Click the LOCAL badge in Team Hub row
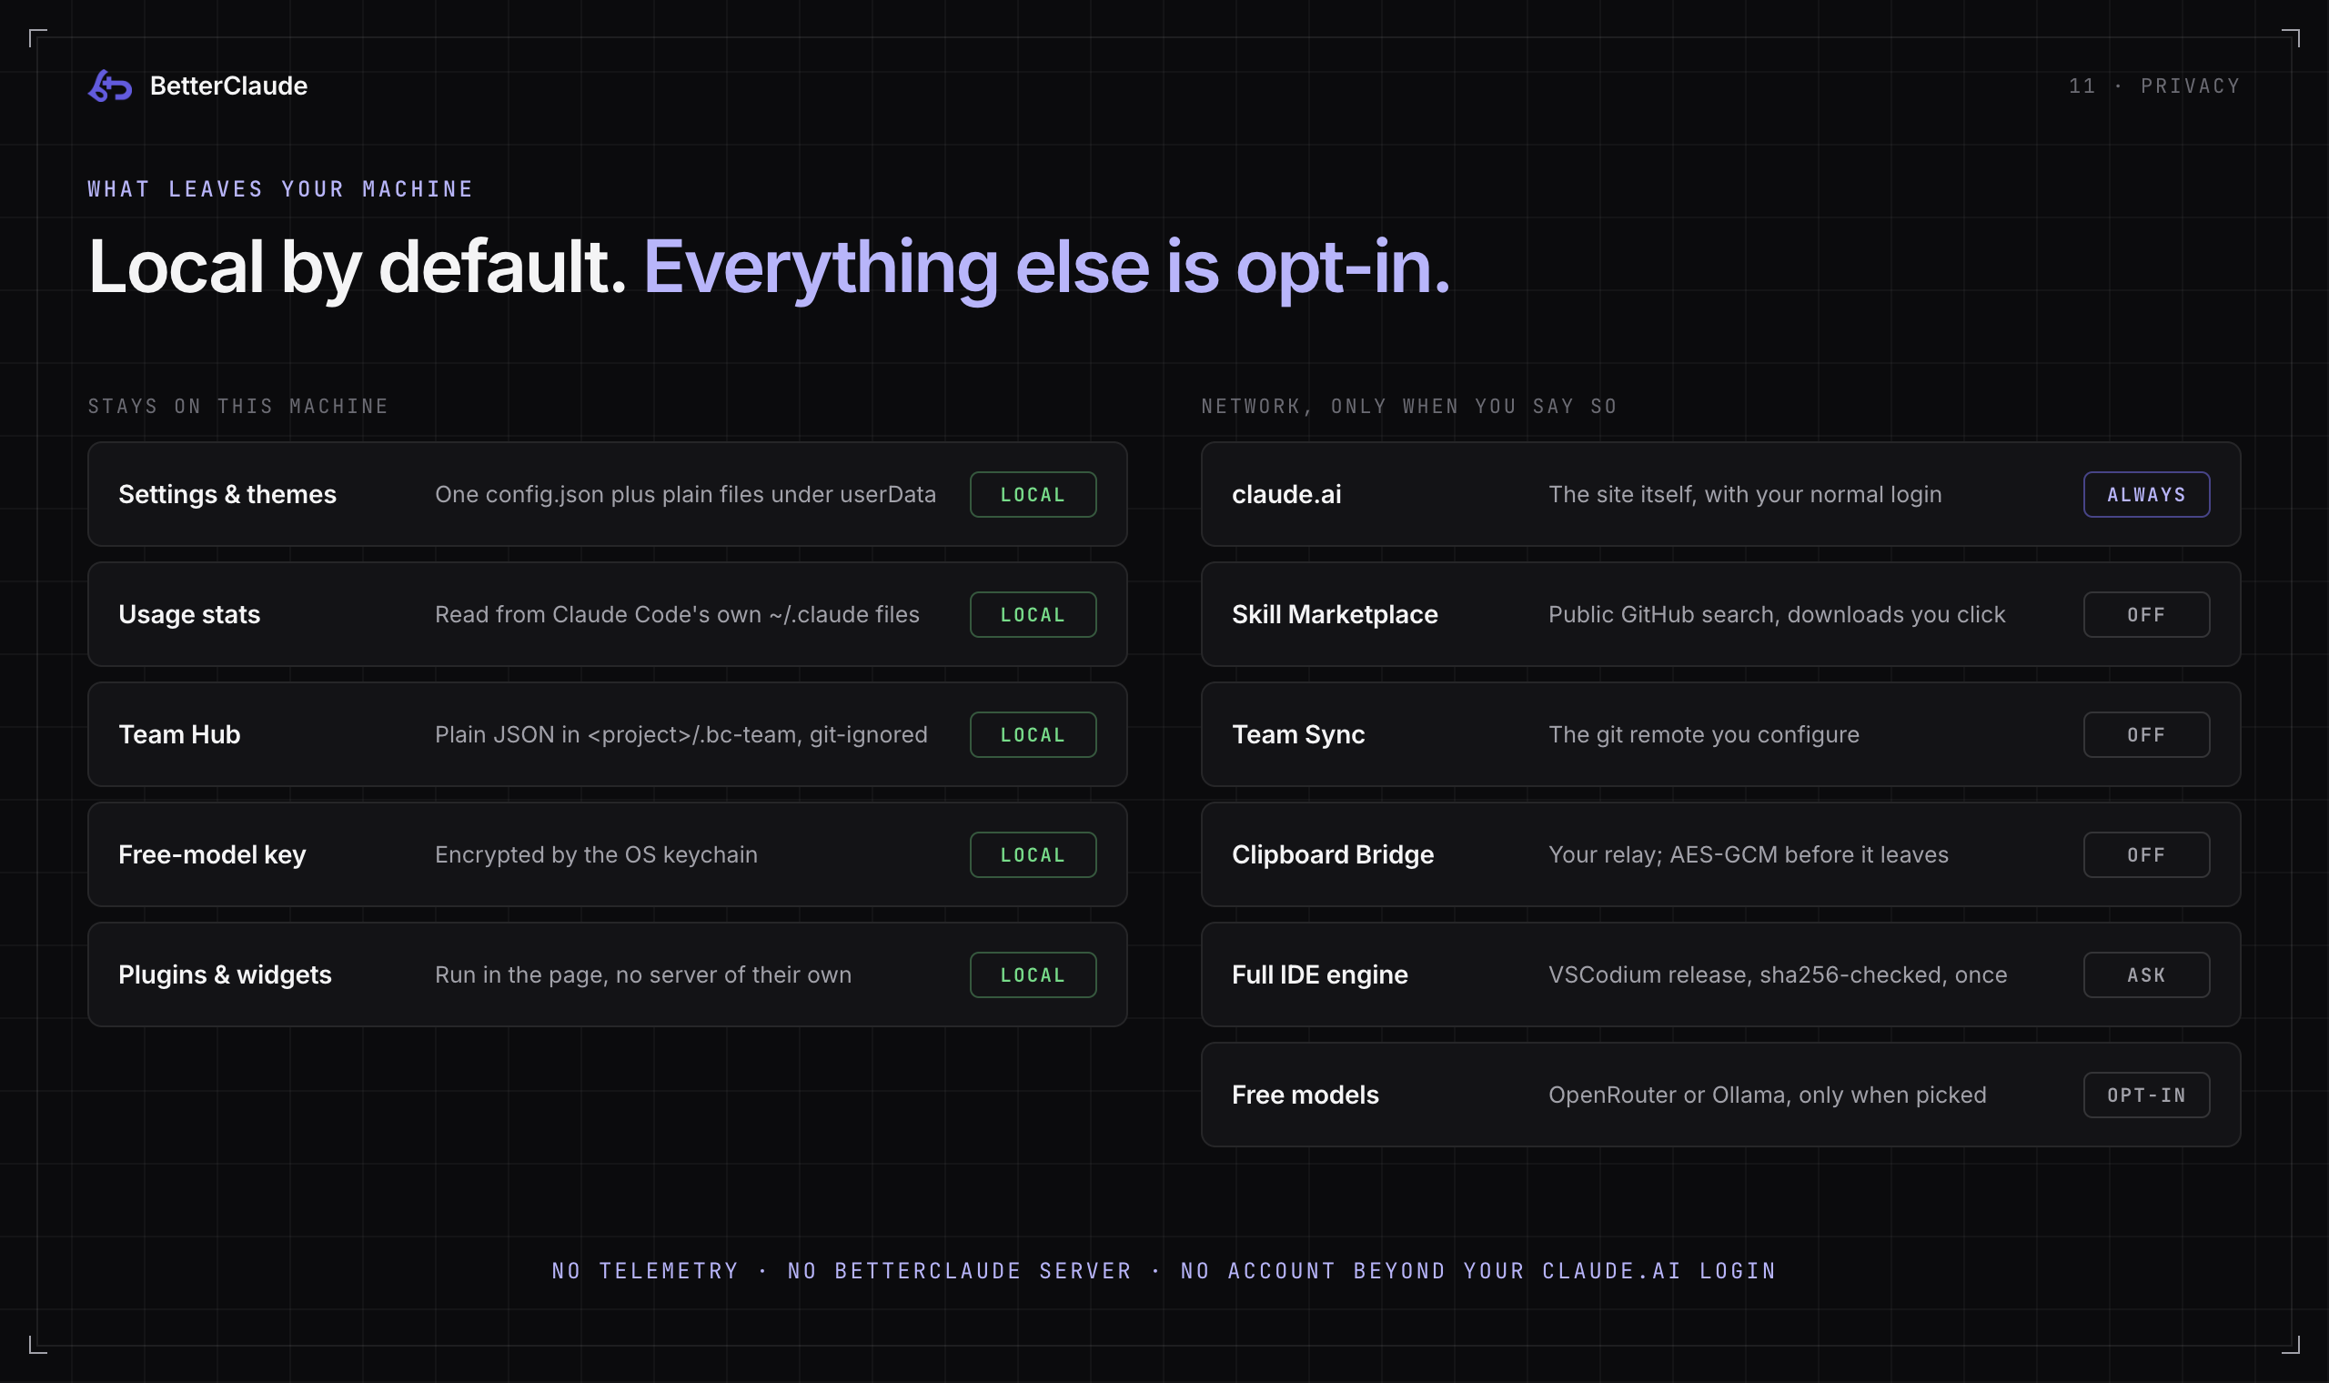2329x1383 pixels. click(1033, 735)
